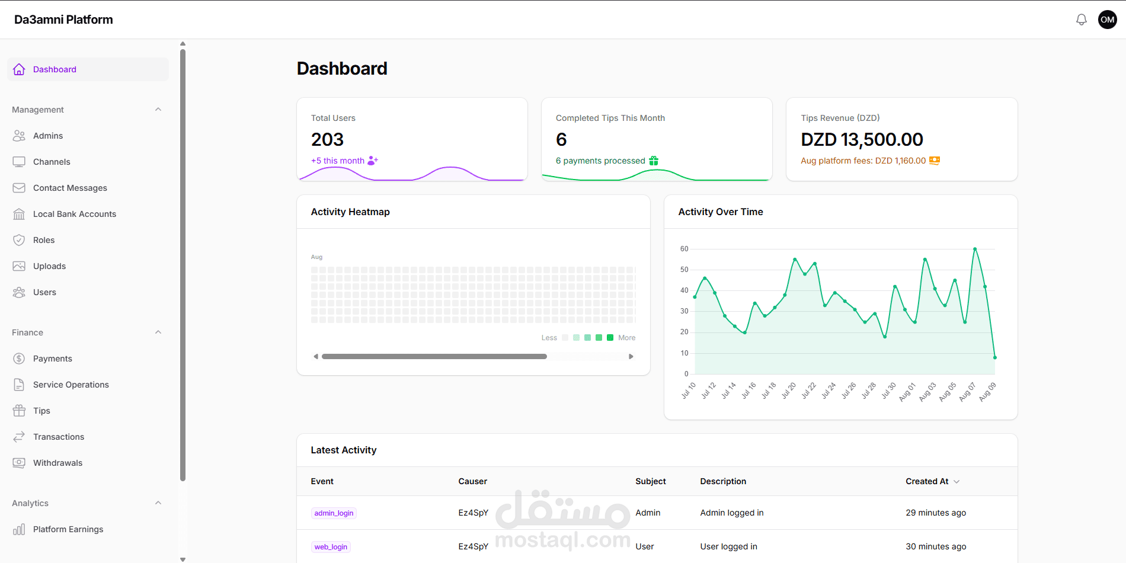Collapse the Management section chevron
The width and height of the screenshot is (1126, 563).
pyautogui.click(x=158, y=110)
